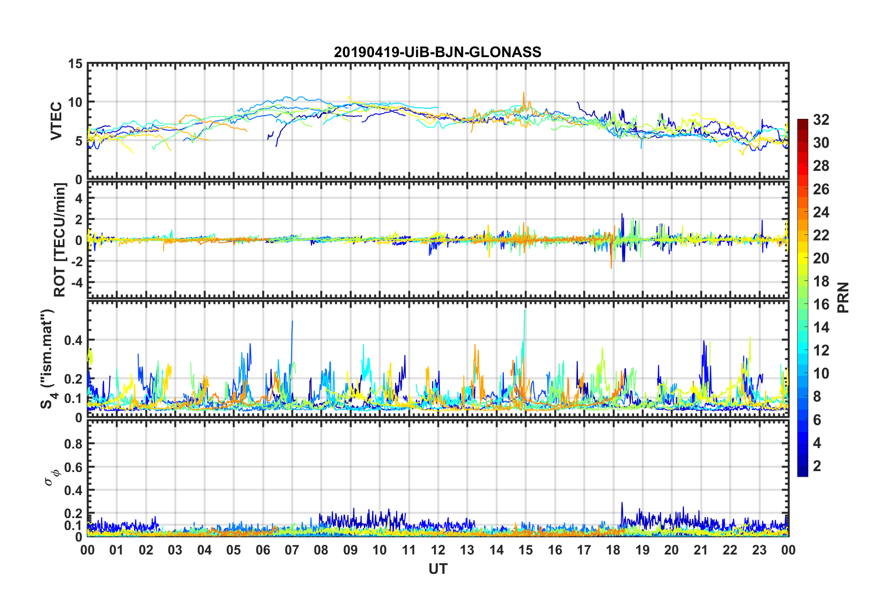The image size is (876, 595).
Task: Select the S4 ("ism.mat") axis label
Action: pos(48,359)
